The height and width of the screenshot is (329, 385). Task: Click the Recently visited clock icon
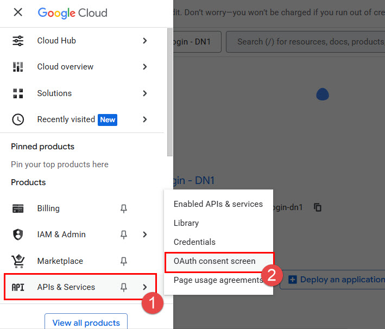(18, 119)
